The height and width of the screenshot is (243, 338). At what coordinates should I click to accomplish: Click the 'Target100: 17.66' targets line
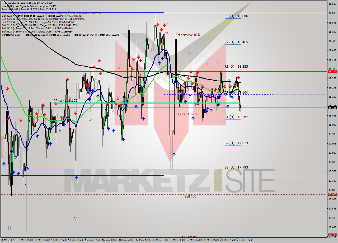60,35
